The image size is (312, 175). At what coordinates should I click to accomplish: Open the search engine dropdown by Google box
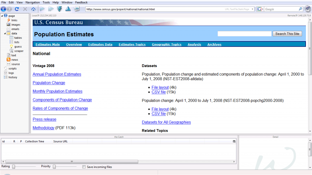click(260, 9)
